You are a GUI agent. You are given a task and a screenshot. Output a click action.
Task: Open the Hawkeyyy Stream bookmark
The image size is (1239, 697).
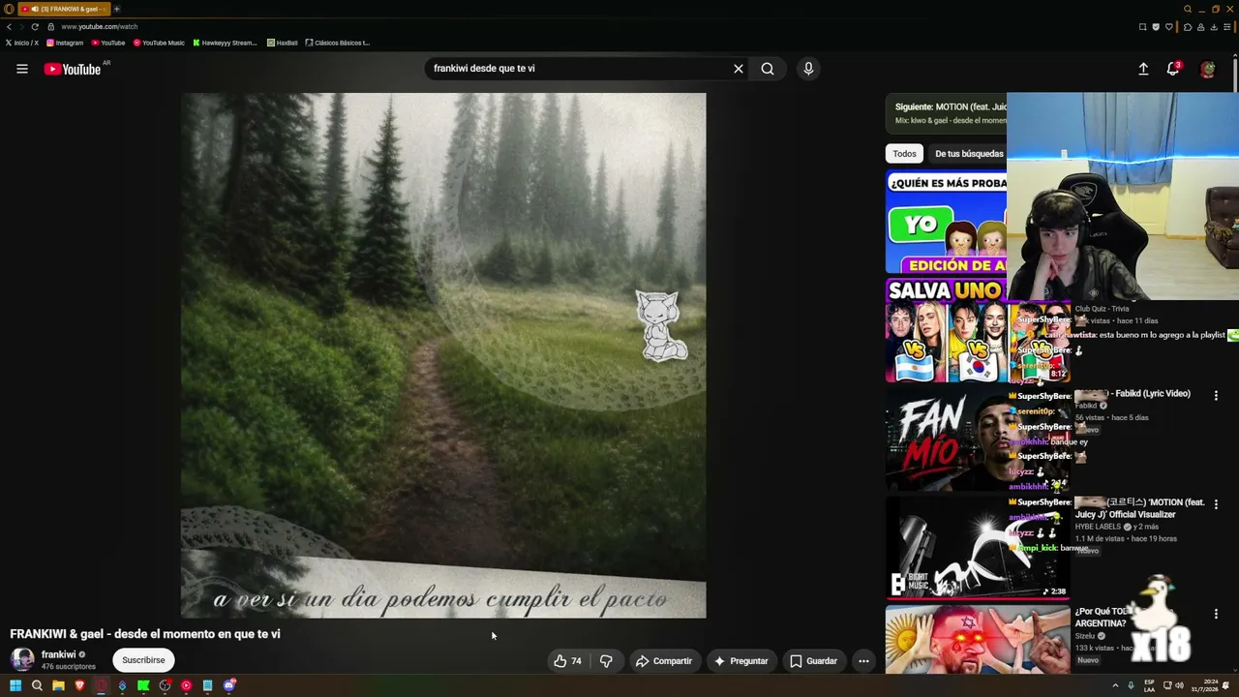[225, 43]
